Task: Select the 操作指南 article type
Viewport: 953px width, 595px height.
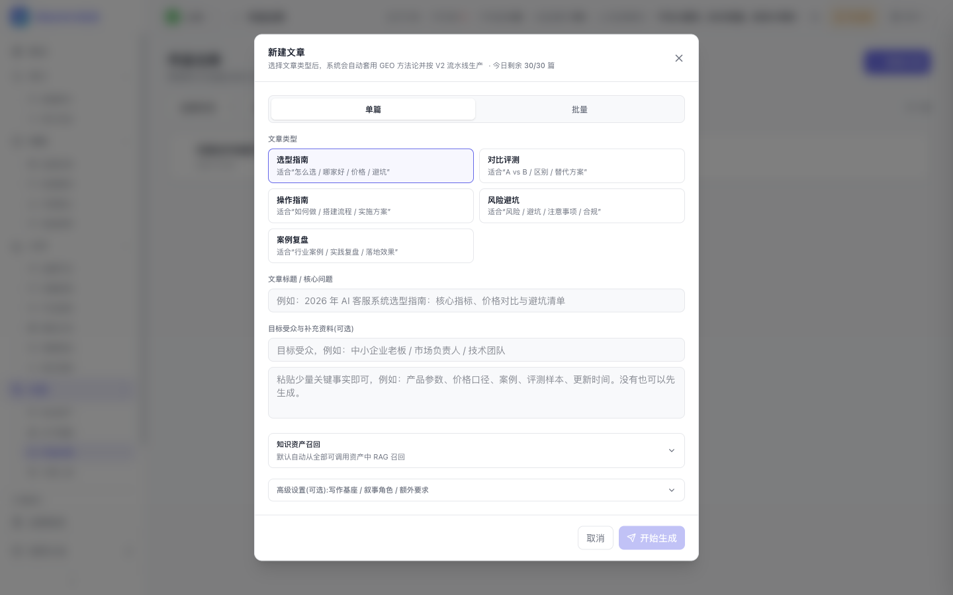Action: tap(371, 206)
